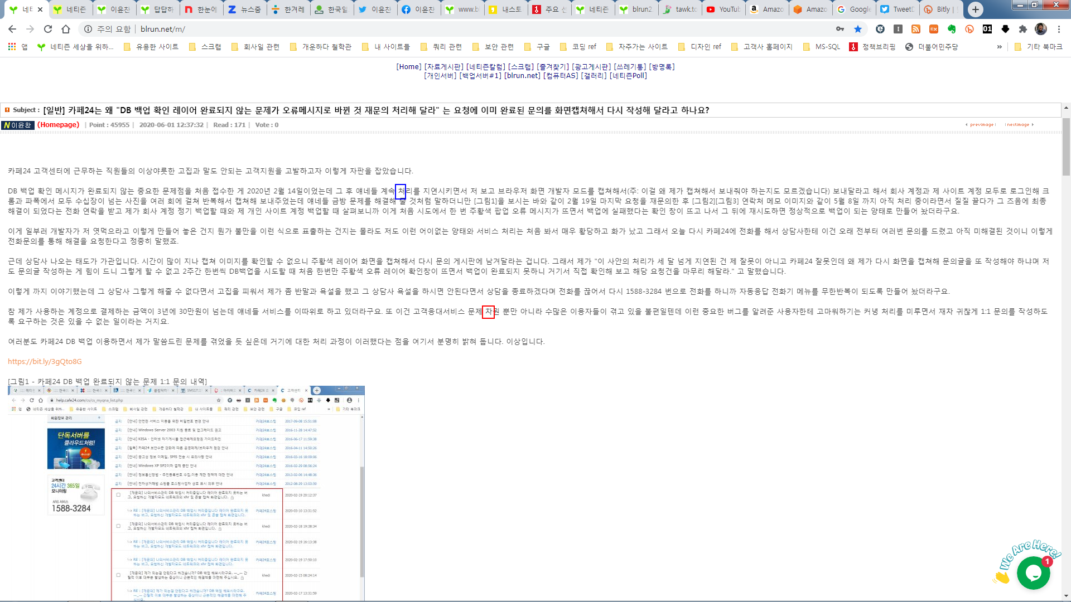The width and height of the screenshot is (1071, 602).
Task: Open the 더불어민주당 bookmark
Action: [x=932, y=47]
